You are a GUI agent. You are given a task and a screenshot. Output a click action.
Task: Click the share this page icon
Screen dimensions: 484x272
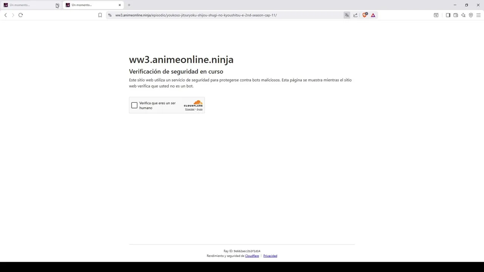[355, 15]
